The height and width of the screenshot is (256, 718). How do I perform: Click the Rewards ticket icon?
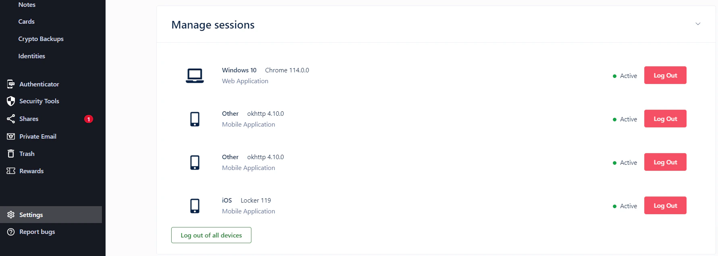pyautogui.click(x=11, y=171)
